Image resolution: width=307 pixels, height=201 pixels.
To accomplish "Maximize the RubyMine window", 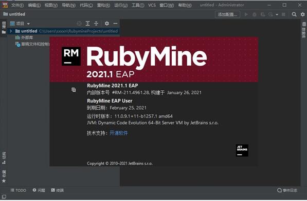I will 284,5.
